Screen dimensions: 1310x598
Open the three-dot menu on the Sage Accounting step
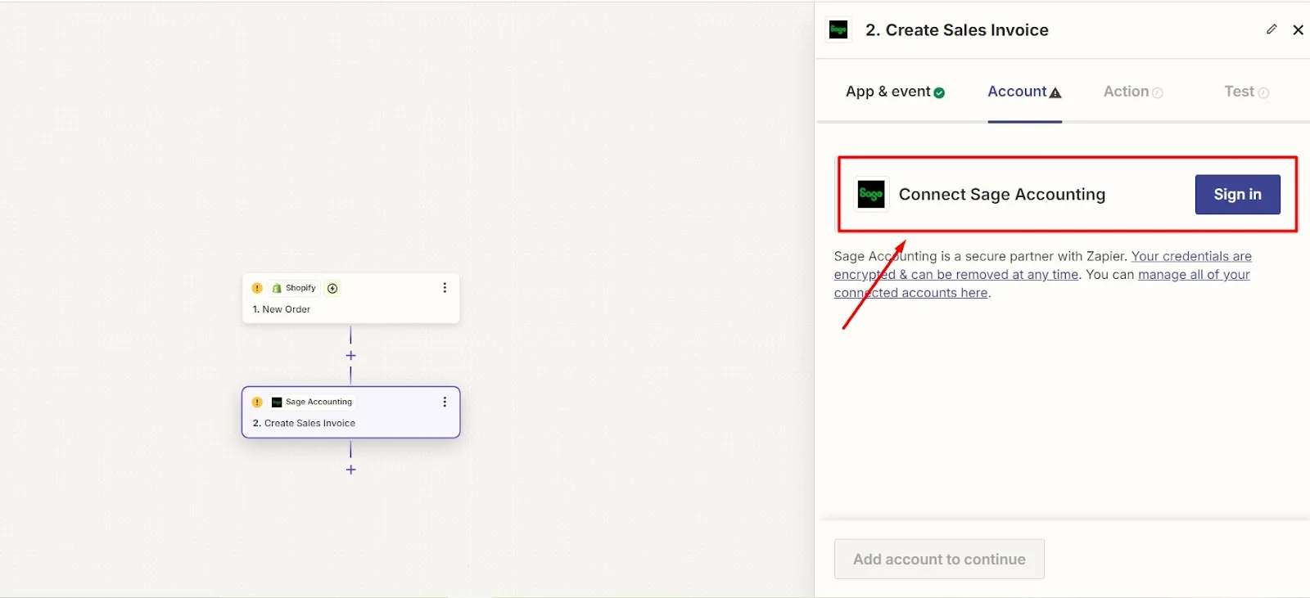445,402
